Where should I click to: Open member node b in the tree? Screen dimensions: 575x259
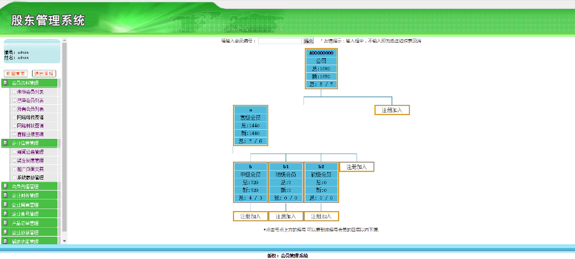(x=250, y=166)
